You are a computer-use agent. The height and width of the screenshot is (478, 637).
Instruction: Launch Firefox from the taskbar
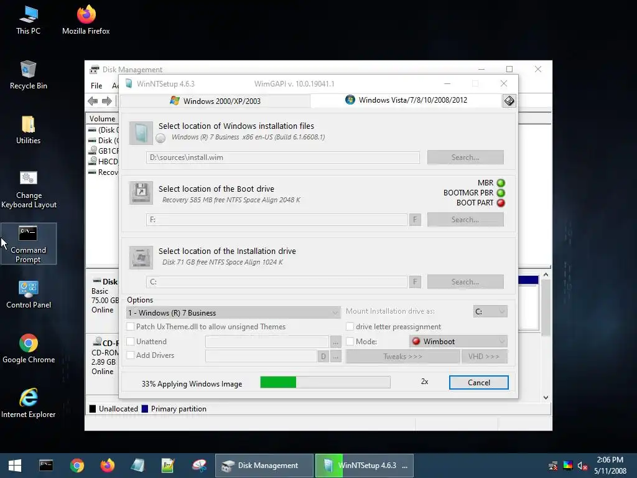pos(107,466)
